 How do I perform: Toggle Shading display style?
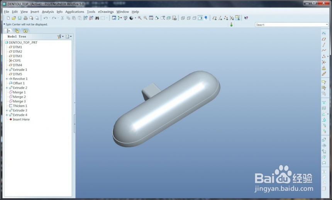coord(200,18)
